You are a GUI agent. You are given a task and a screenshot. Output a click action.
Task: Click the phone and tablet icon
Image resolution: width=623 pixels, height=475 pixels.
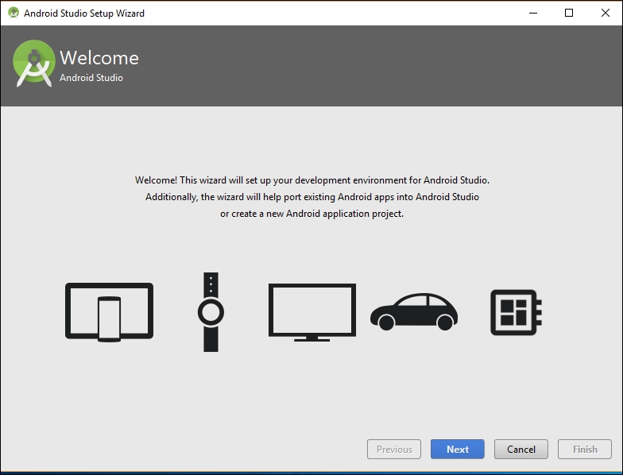[110, 312]
